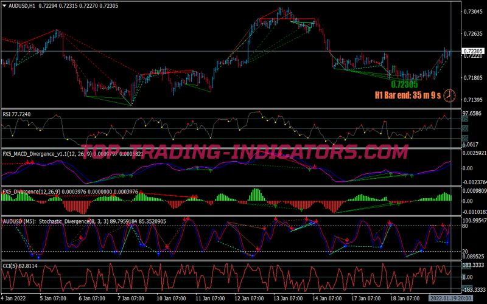
Task: Click the FX5_Divergence(12,26,9) indicator label
Action: click(32, 192)
